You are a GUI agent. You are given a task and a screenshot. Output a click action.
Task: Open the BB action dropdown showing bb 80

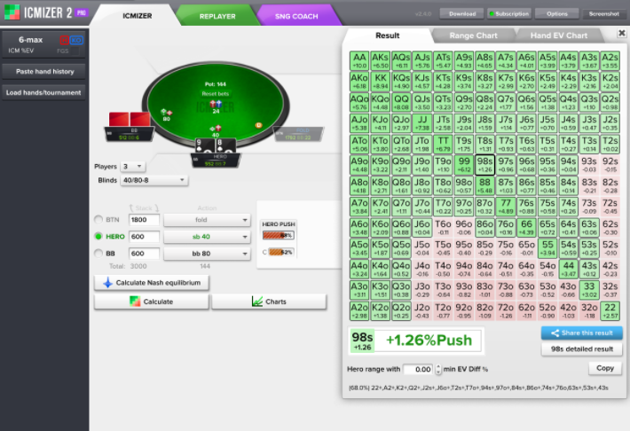[x=207, y=254]
